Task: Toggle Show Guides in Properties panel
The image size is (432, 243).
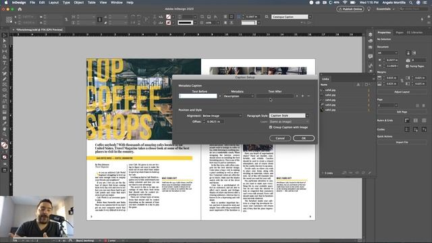Action: click(407, 129)
